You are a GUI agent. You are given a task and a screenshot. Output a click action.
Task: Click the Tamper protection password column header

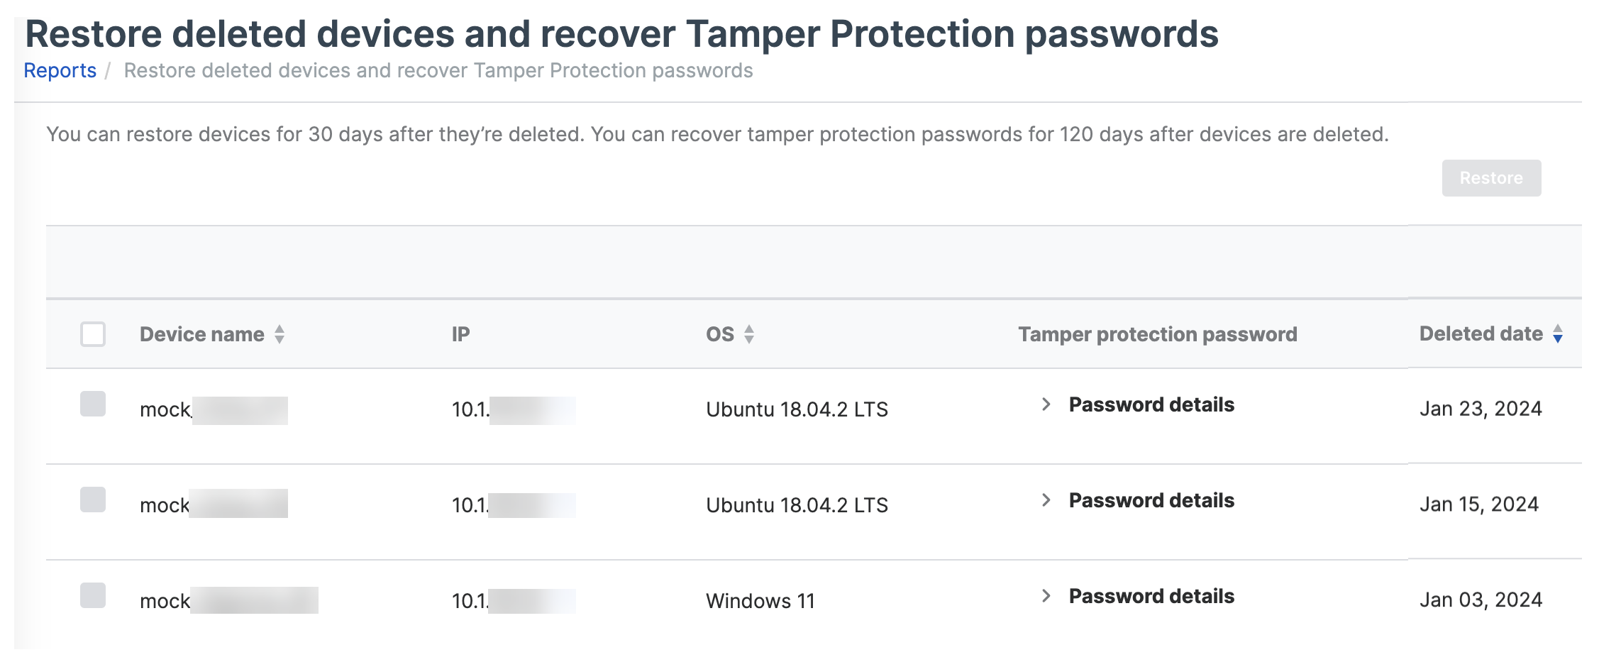coord(1157,333)
